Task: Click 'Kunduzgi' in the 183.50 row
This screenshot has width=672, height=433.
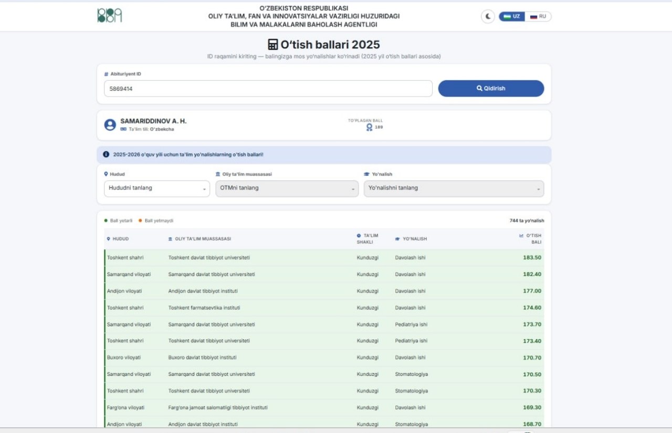Action: [x=367, y=258]
